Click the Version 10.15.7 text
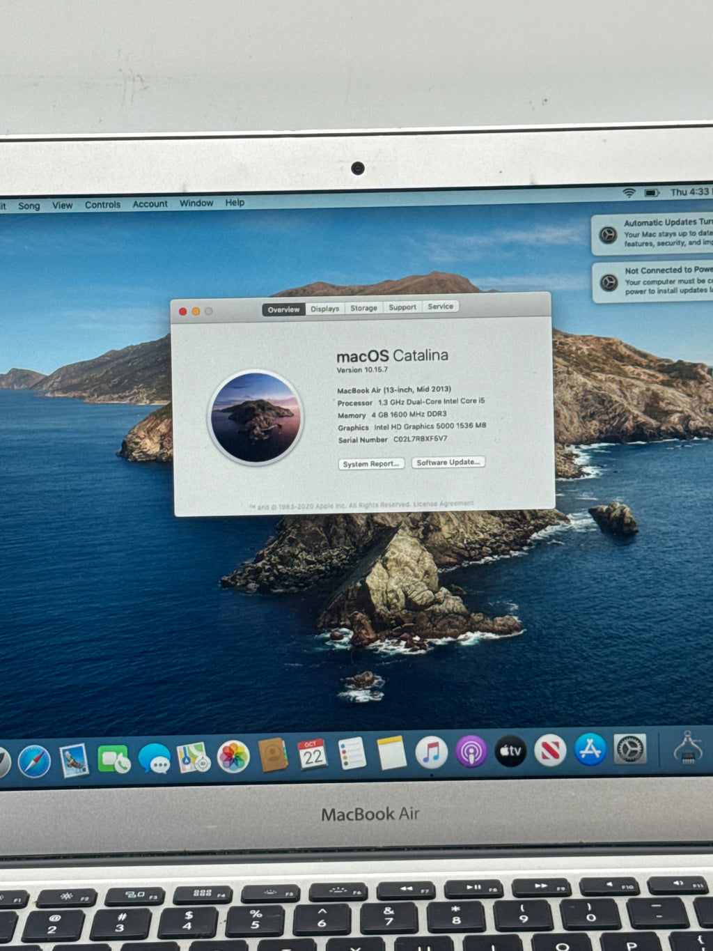The width and height of the screenshot is (713, 951). coord(362,370)
